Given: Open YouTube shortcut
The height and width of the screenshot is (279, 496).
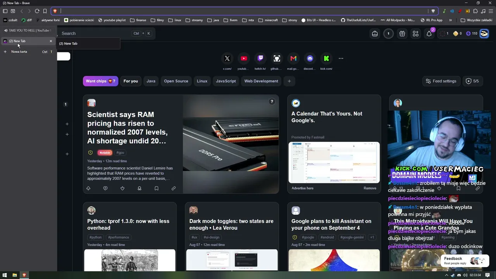Looking at the screenshot, I should click(x=244, y=59).
